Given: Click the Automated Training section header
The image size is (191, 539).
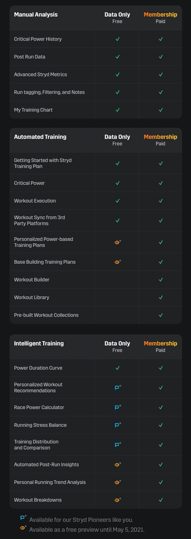Looking at the screenshot, I should click(x=40, y=137).
